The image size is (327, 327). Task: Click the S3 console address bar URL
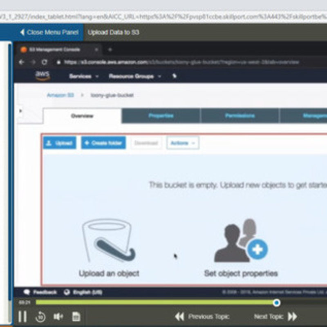point(181,62)
